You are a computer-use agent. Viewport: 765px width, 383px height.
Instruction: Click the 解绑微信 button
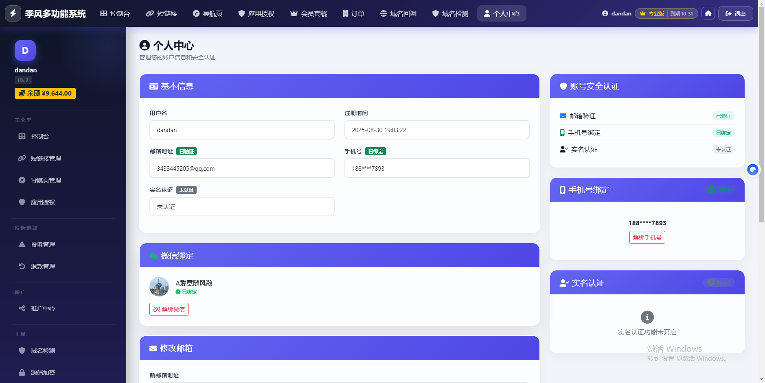pyautogui.click(x=169, y=309)
